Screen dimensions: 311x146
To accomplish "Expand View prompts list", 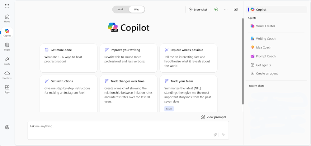I will tap(214, 117).
